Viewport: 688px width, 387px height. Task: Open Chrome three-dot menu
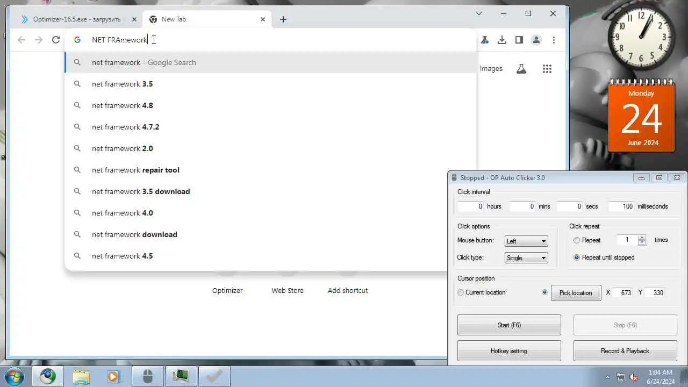[554, 40]
